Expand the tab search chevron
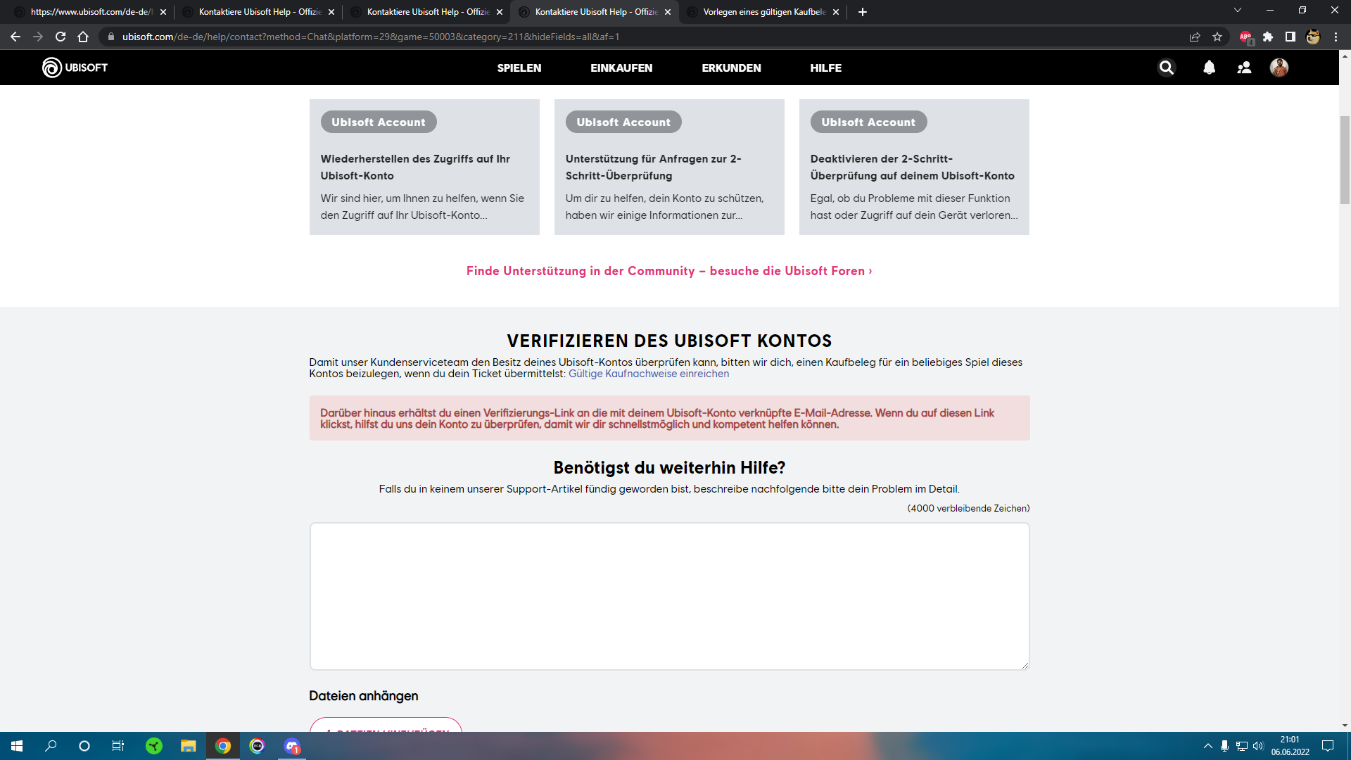Image resolution: width=1351 pixels, height=760 pixels. coord(1238,11)
